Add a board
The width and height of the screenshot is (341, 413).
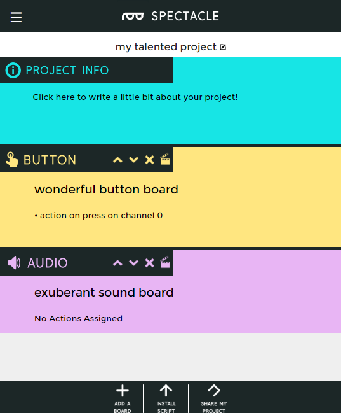point(123,398)
